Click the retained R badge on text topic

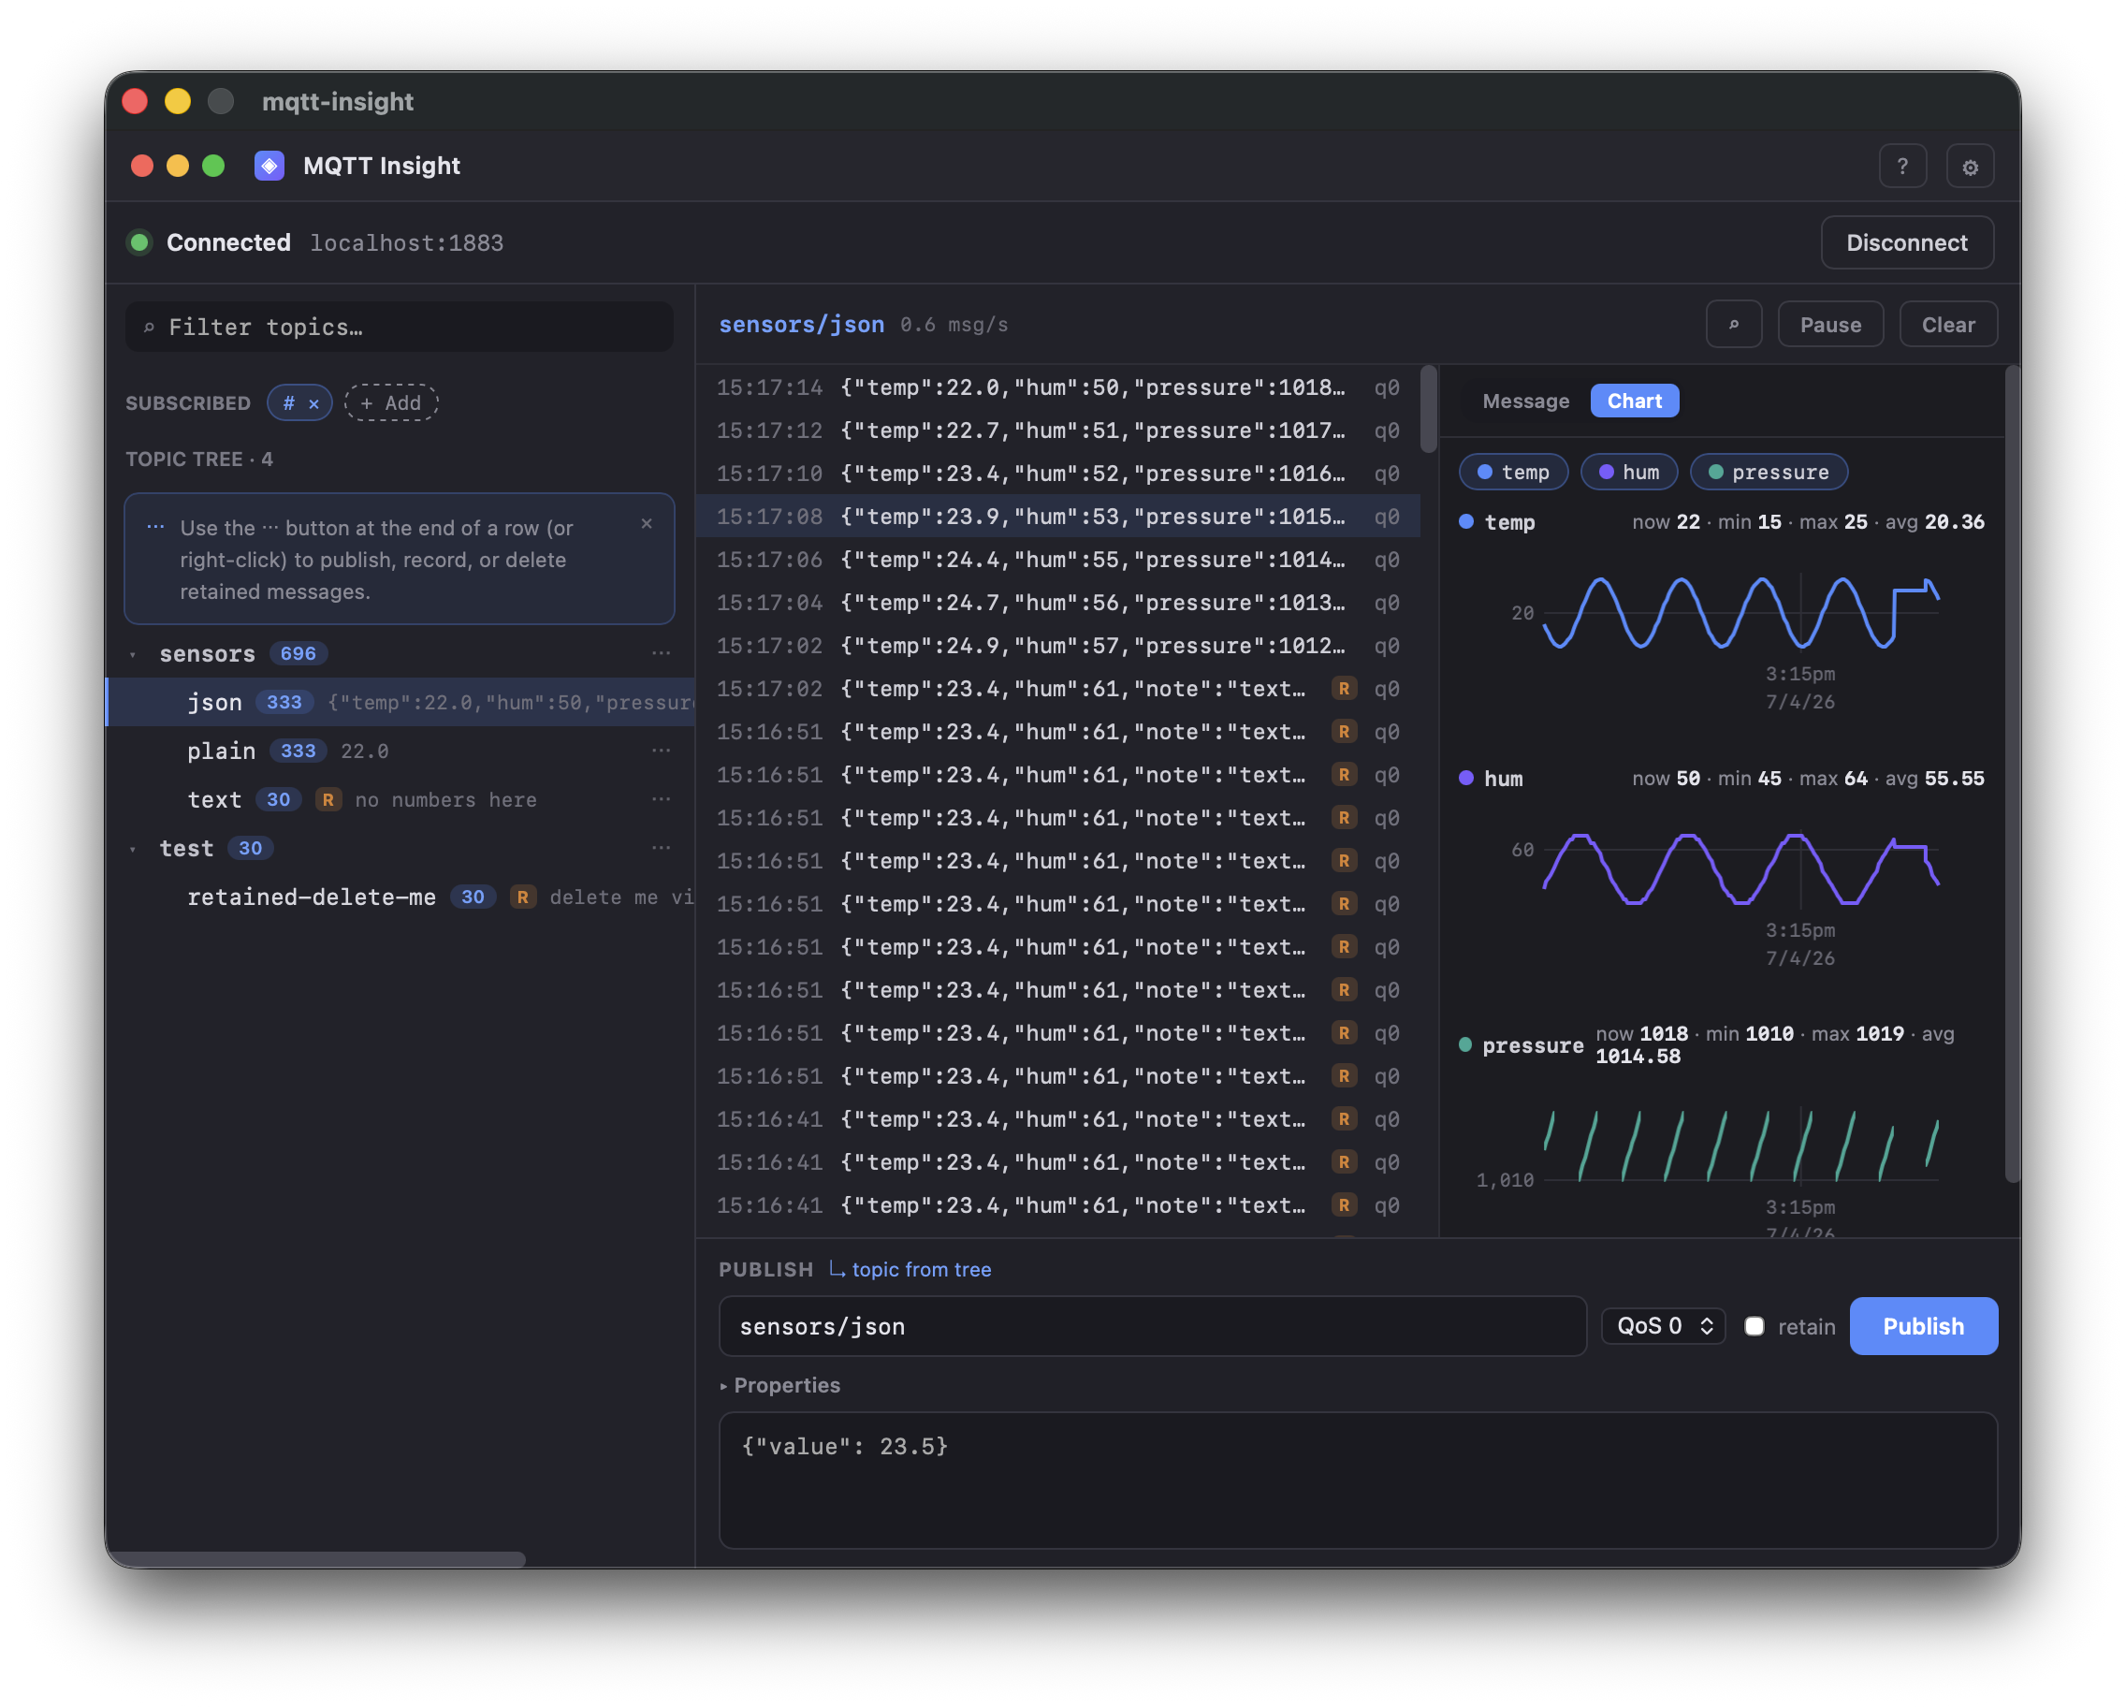[328, 799]
